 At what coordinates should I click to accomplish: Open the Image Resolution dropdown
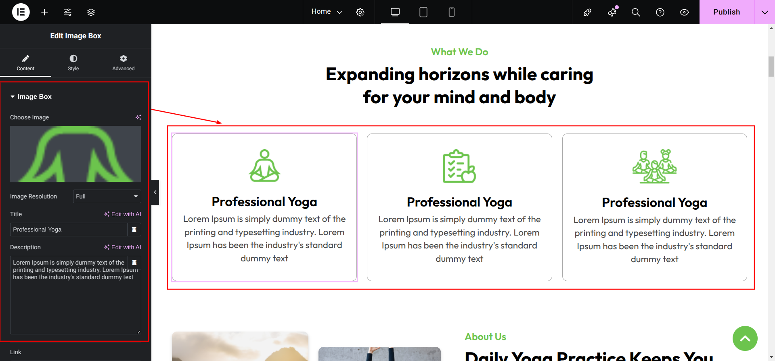[x=107, y=196]
